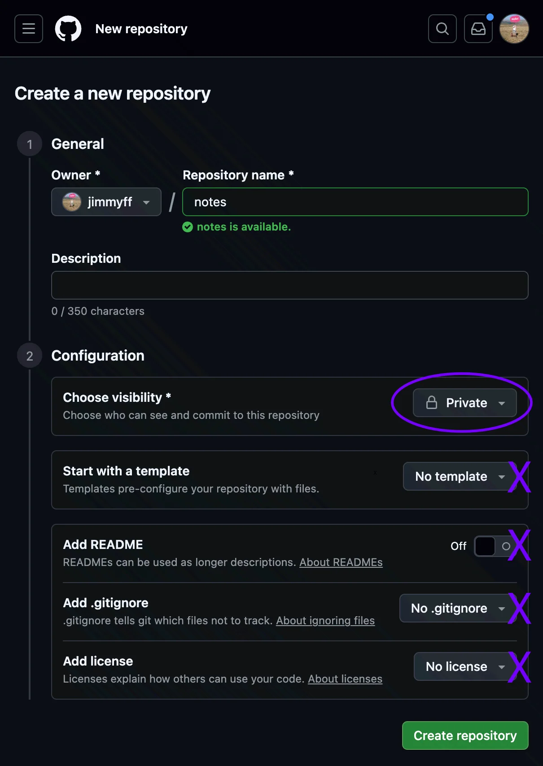
Task: Enable the Add README toggle
Action: point(494,546)
